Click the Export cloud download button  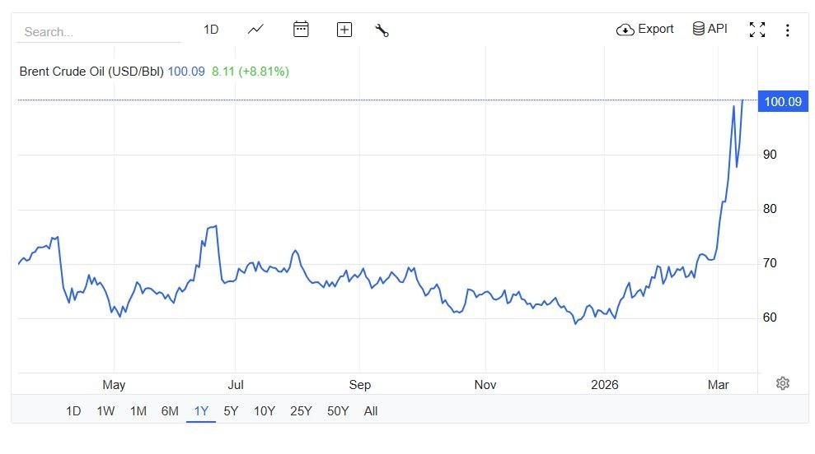[645, 30]
